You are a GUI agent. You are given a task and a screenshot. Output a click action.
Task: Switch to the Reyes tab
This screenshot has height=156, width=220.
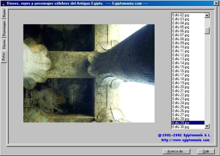click(x=4, y=13)
